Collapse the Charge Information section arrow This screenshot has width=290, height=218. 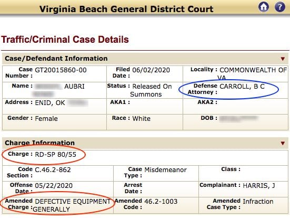tap(283, 143)
